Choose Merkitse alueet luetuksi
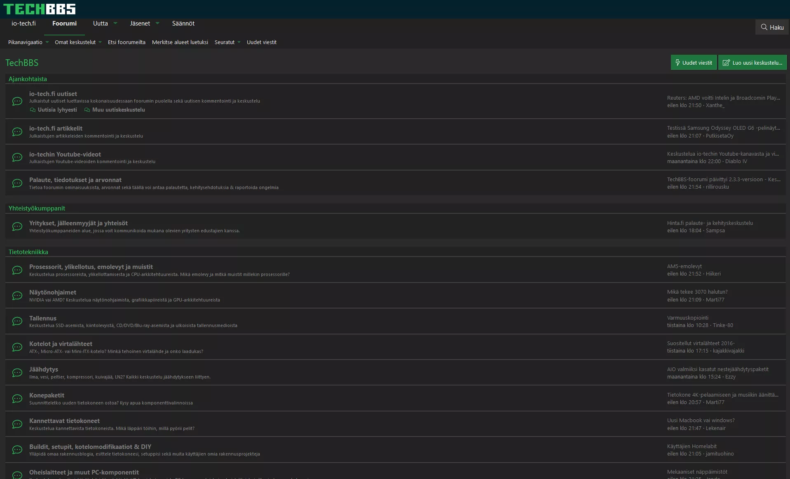The width and height of the screenshot is (790, 479). pos(180,42)
